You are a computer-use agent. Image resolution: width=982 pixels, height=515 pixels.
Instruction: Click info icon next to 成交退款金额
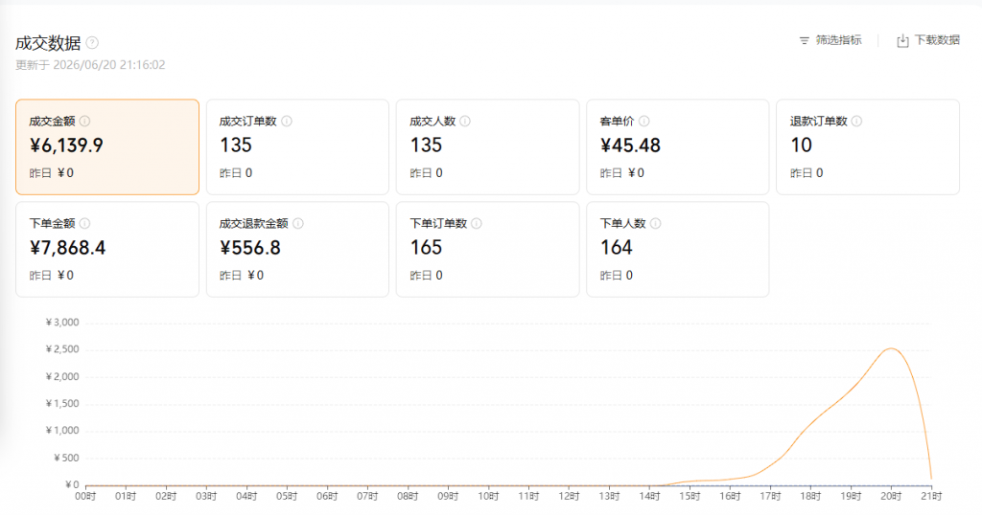click(x=298, y=224)
